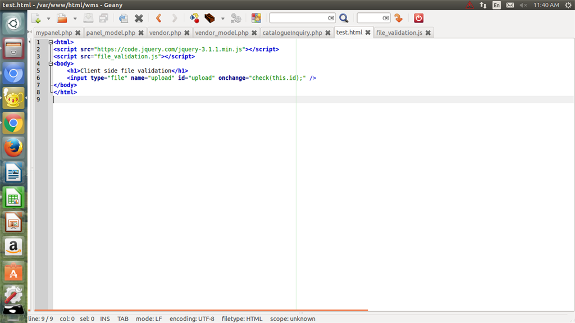575x323 pixels.
Task: Collapse the body tag fold marker
Action: tap(51, 64)
